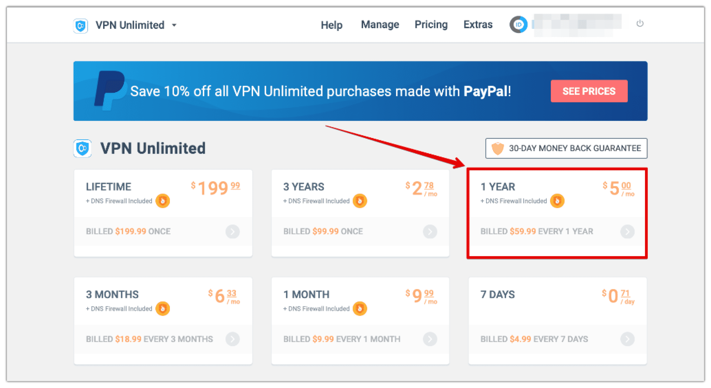Image resolution: width=711 pixels, height=388 pixels.
Task: Expand the 3 Years plan via its arrow
Action: pos(430,232)
